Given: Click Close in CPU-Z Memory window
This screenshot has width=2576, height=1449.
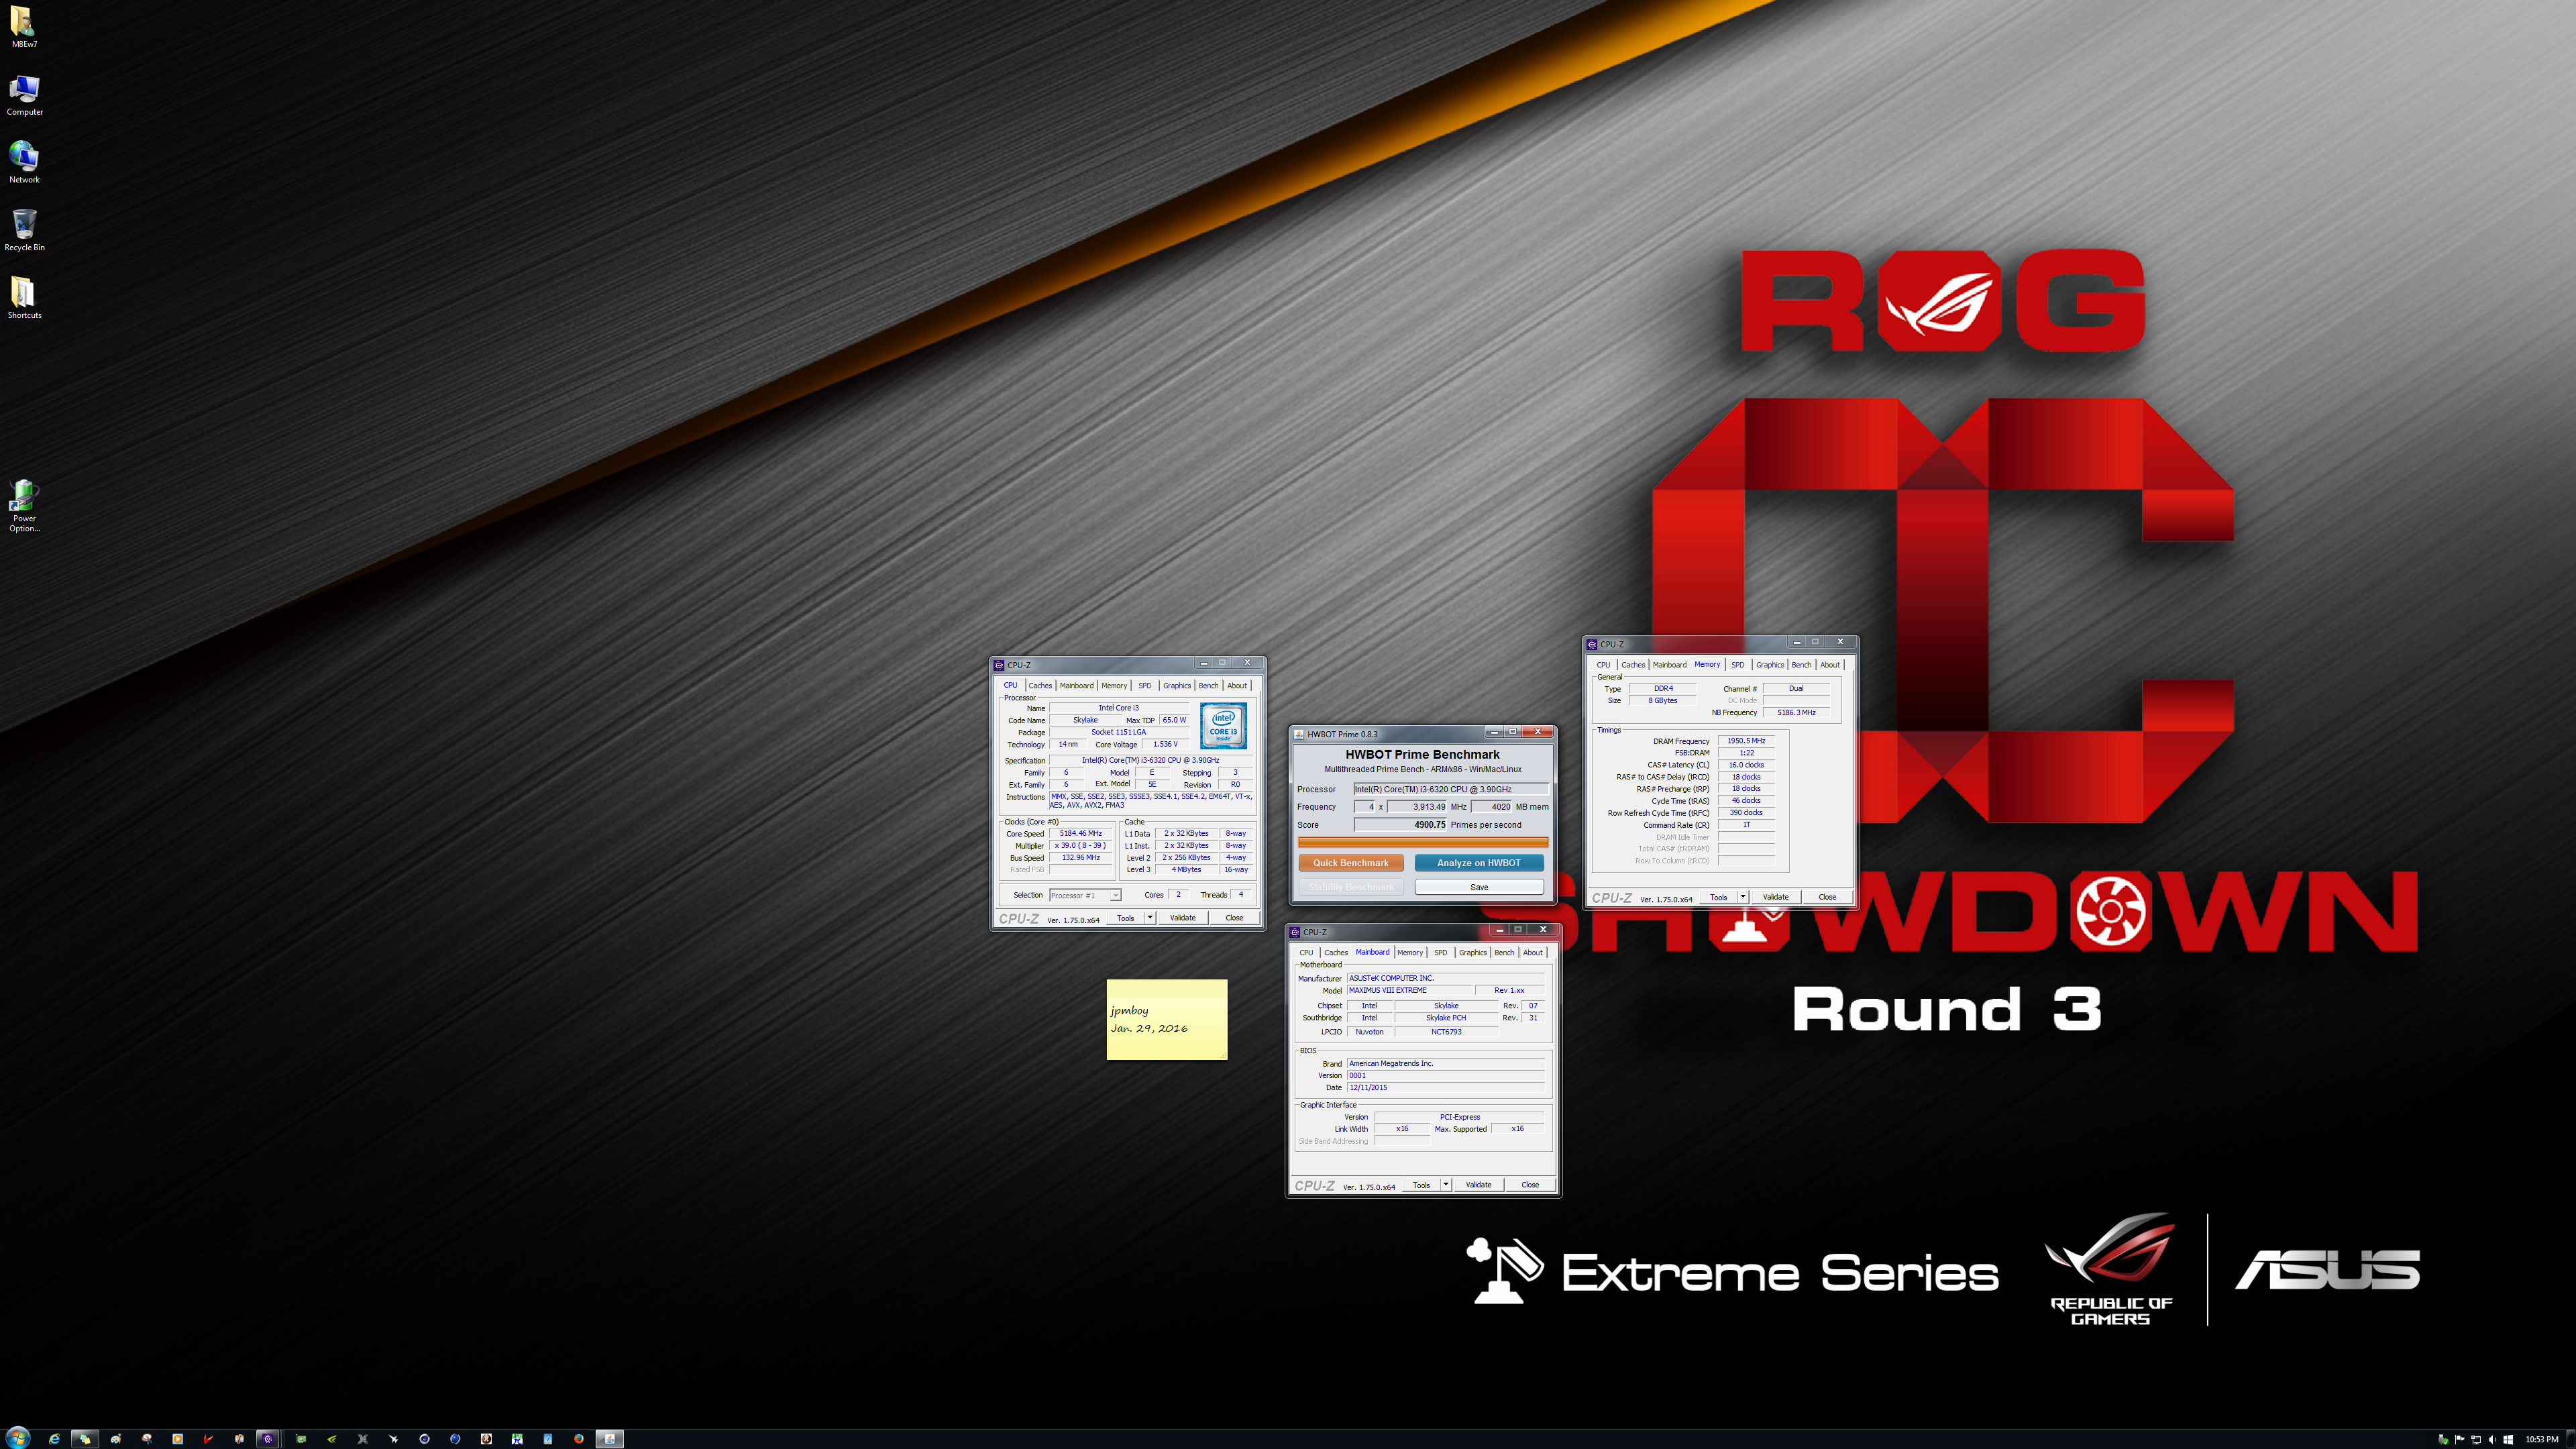Looking at the screenshot, I should pyautogui.click(x=1827, y=896).
